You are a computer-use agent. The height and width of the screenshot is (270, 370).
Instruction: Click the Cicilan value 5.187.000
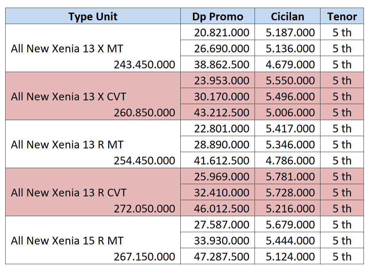(x=290, y=33)
